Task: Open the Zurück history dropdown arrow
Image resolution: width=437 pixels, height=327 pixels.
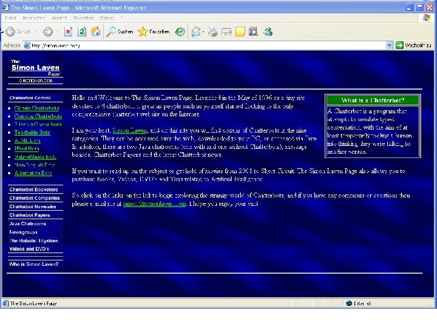Action: pyautogui.click(x=36, y=31)
